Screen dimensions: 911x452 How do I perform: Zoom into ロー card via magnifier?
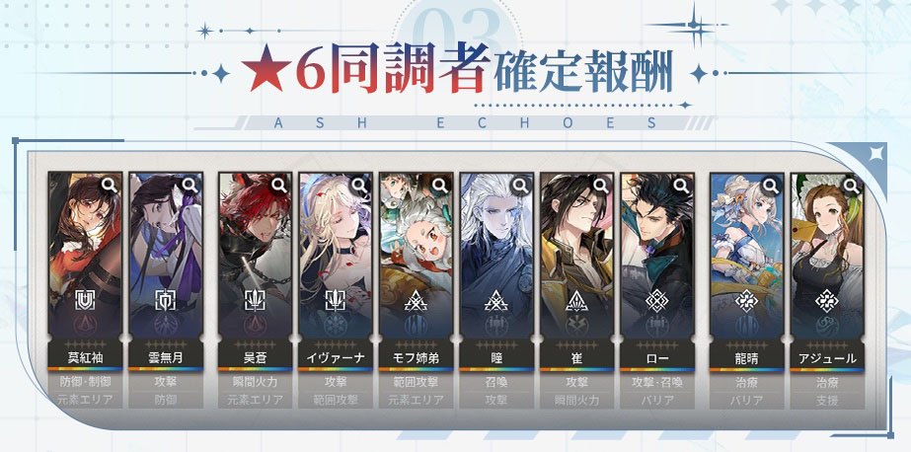pos(681,186)
